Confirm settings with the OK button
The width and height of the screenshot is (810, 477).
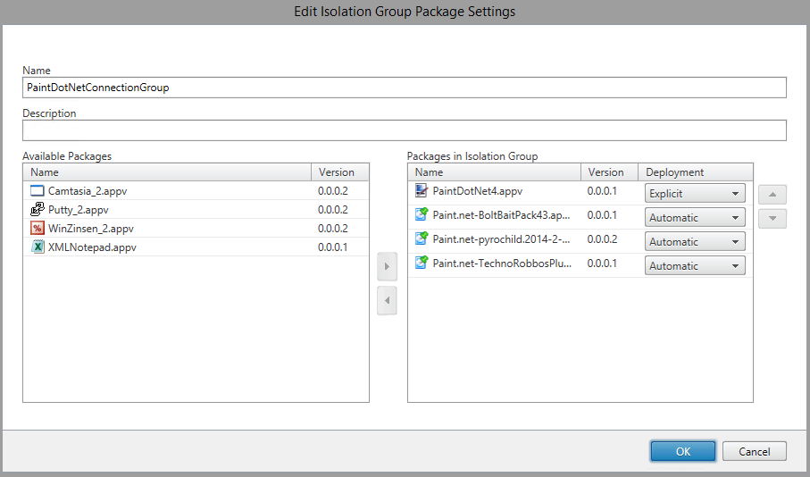(683, 451)
